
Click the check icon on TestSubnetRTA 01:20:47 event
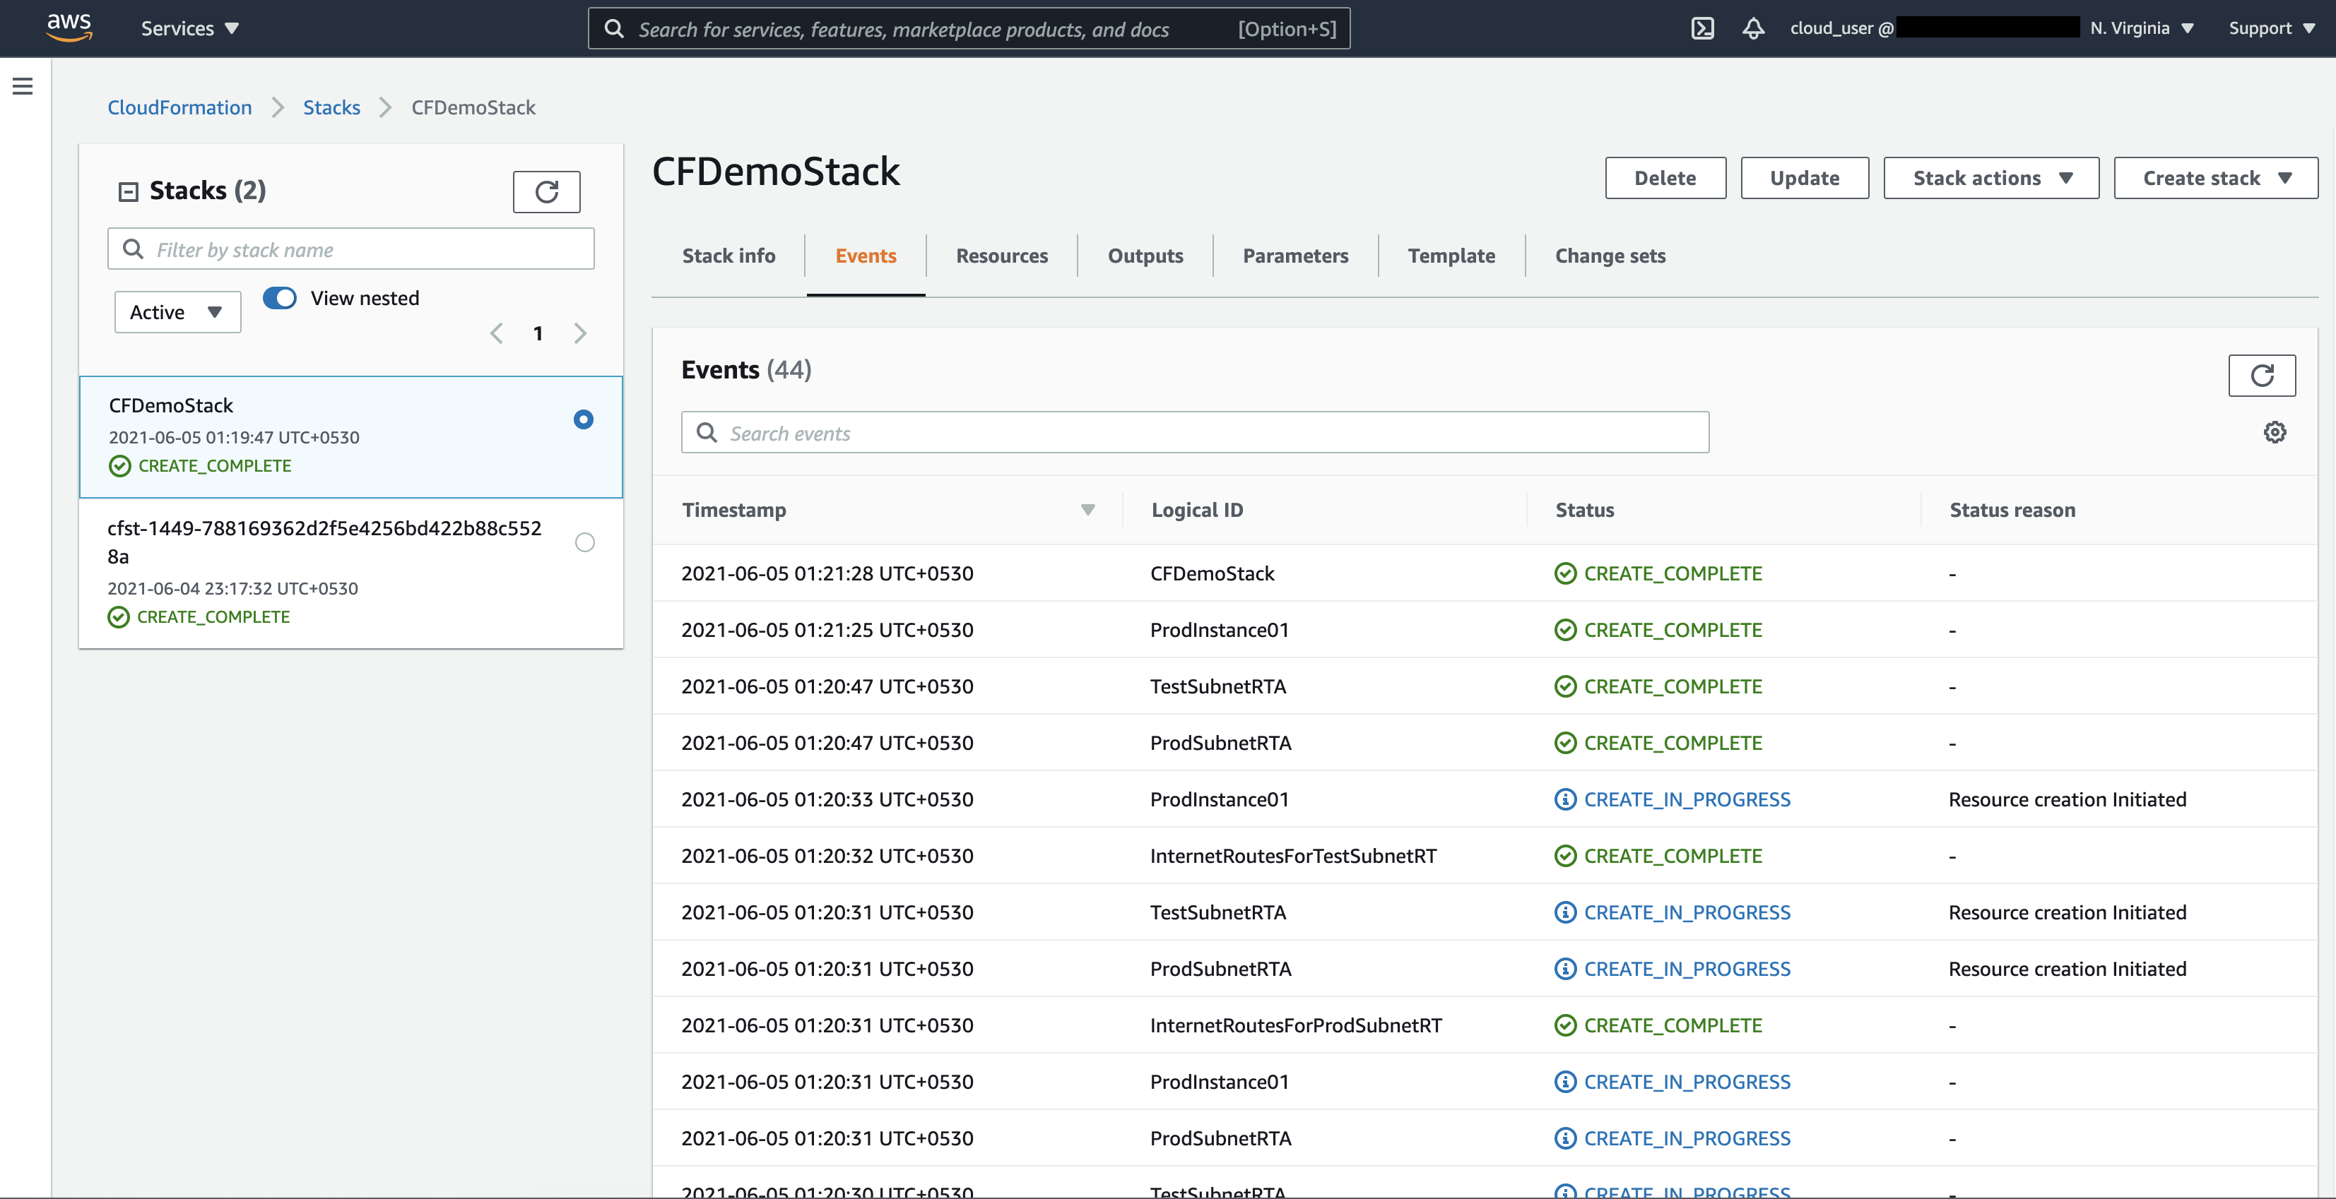1565,687
